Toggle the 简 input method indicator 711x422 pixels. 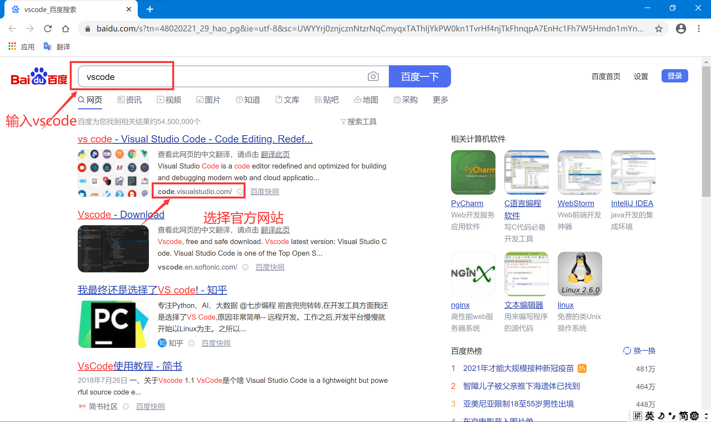[x=684, y=416]
